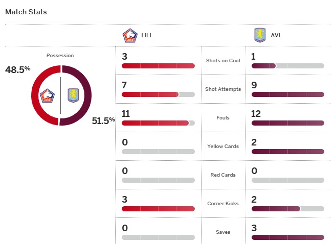Viewport: 335px width, 244px height.
Task: Click Aston Villa's Yellow Cards bar
Action: click(x=287, y=152)
